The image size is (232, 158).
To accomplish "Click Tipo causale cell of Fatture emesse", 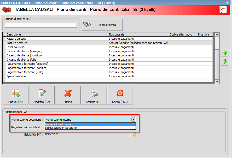I will (x=138, y=39).
